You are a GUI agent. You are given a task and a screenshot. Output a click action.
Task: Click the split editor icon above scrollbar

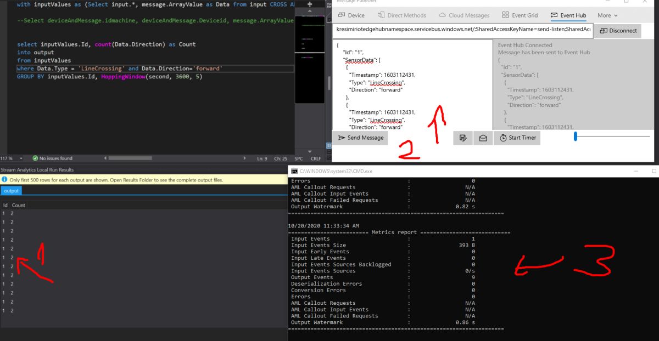click(310, 4)
